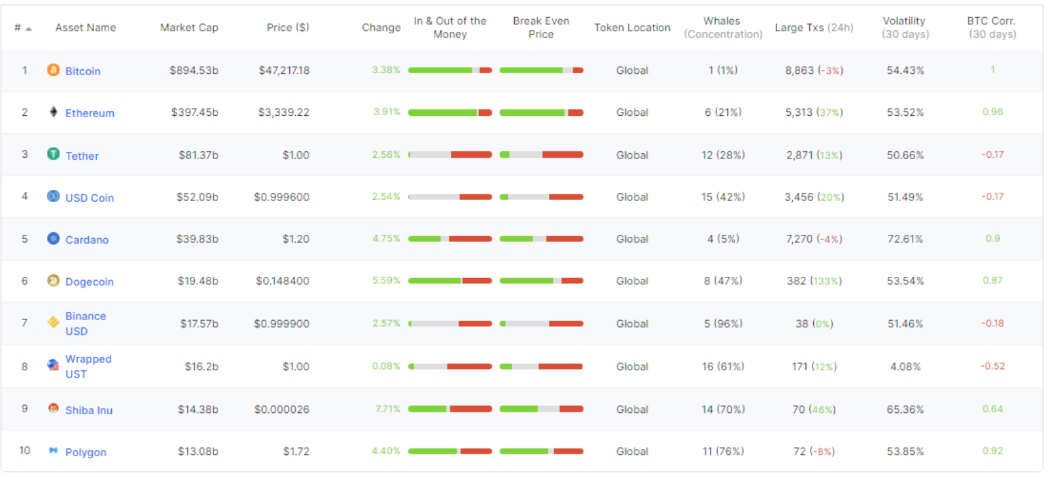Click Wrapped UST volatility 4.08%

point(905,366)
